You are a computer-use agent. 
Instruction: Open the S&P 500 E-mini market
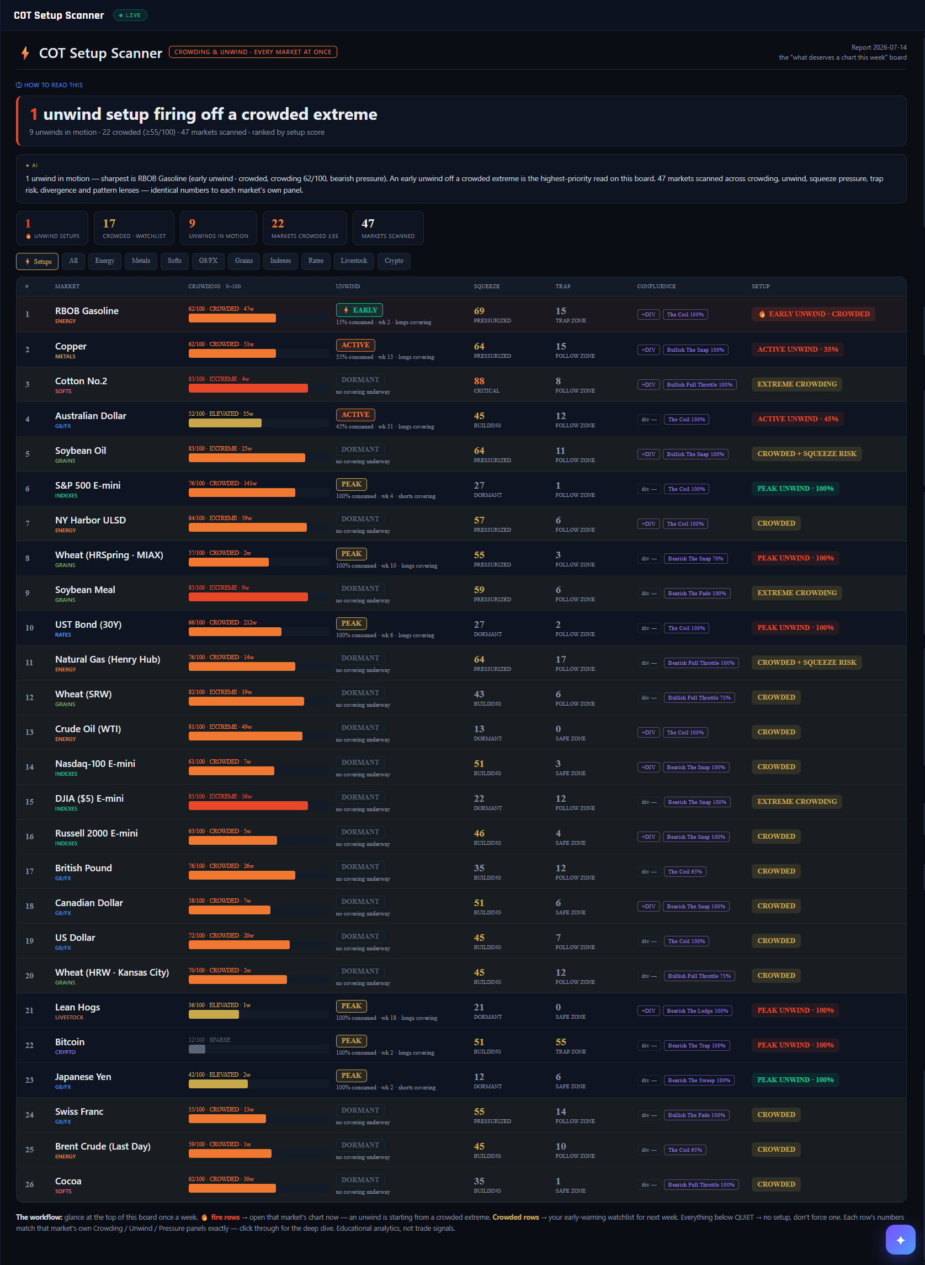[x=88, y=485]
